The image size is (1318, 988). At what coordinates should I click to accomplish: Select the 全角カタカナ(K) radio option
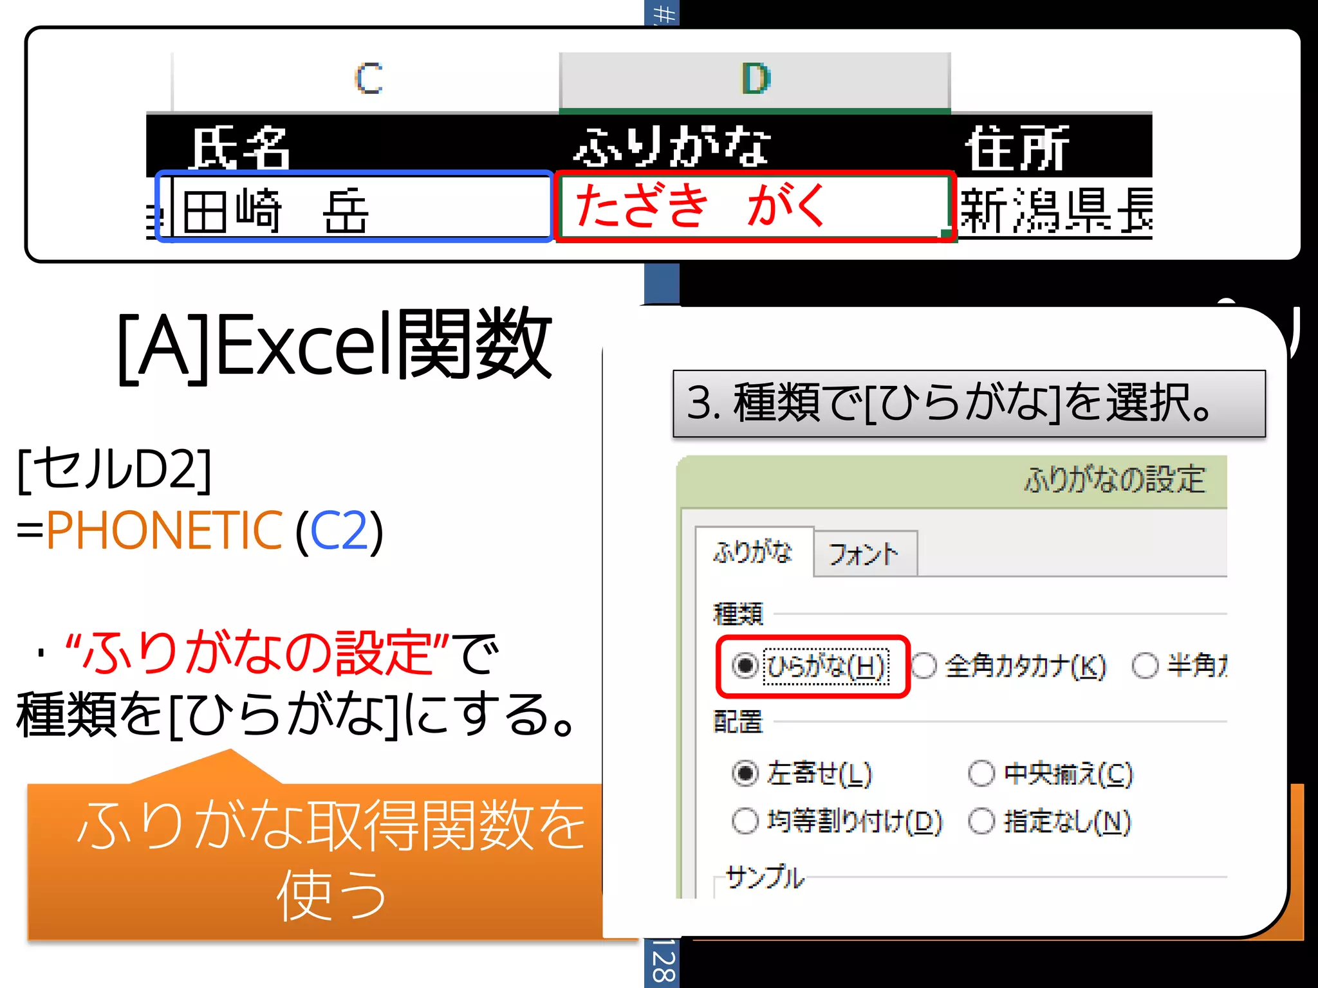[x=1008, y=666]
